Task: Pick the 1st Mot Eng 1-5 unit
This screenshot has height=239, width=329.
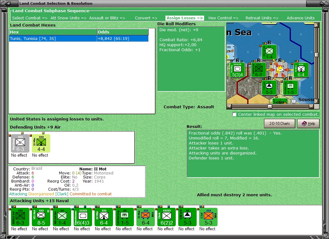Action: point(125,217)
